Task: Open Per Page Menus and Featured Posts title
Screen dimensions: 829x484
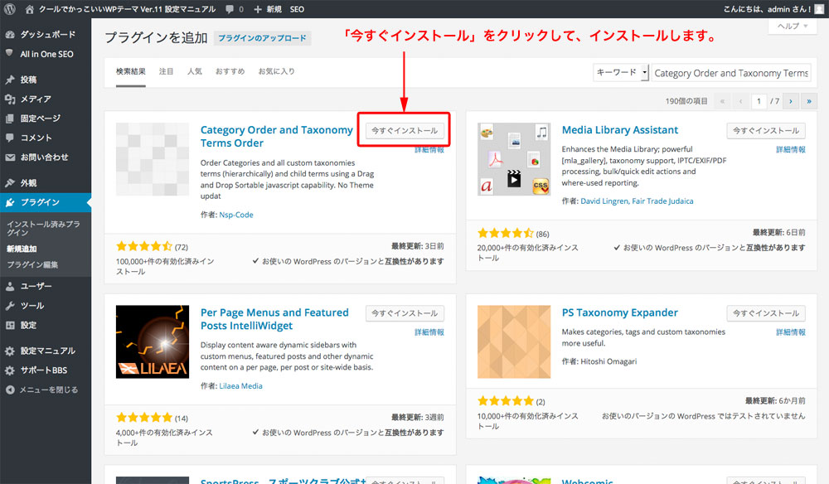Action: pos(274,319)
